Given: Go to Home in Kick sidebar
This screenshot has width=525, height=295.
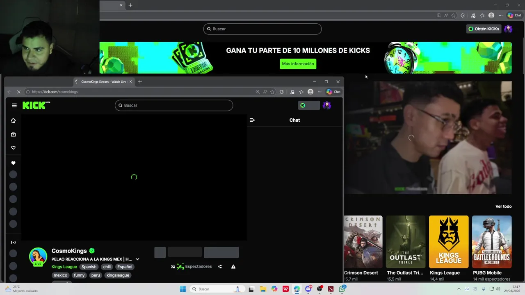Looking at the screenshot, I should (13, 120).
